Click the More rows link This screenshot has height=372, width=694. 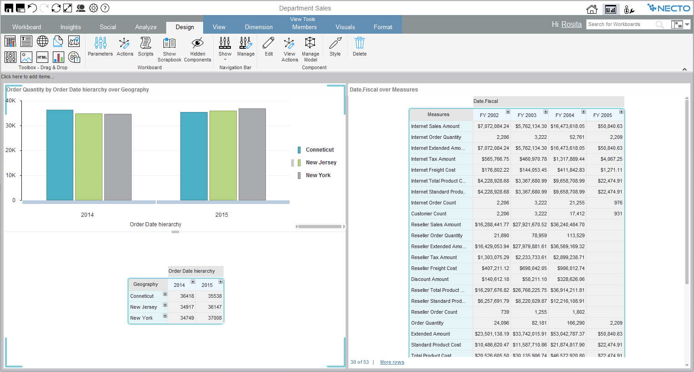pyautogui.click(x=392, y=362)
